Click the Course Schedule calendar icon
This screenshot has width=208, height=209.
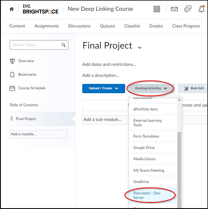tap(12, 88)
